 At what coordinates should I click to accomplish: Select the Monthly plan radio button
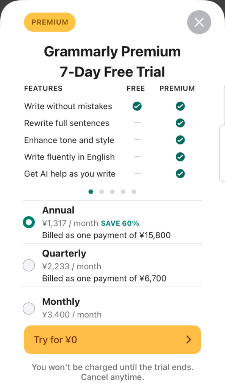pyautogui.click(x=29, y=308)
